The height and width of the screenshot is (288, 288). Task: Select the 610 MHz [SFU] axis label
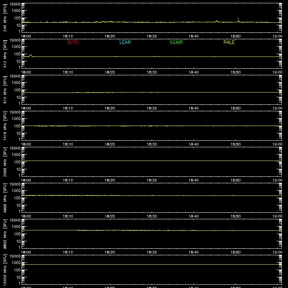click(5, 90)
